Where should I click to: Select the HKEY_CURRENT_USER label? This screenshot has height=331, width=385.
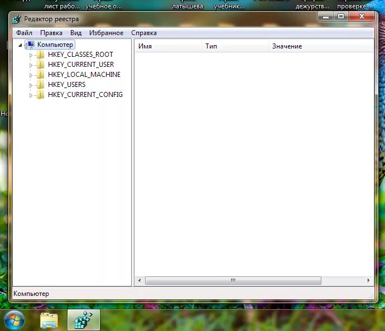[x=81, y=65]
